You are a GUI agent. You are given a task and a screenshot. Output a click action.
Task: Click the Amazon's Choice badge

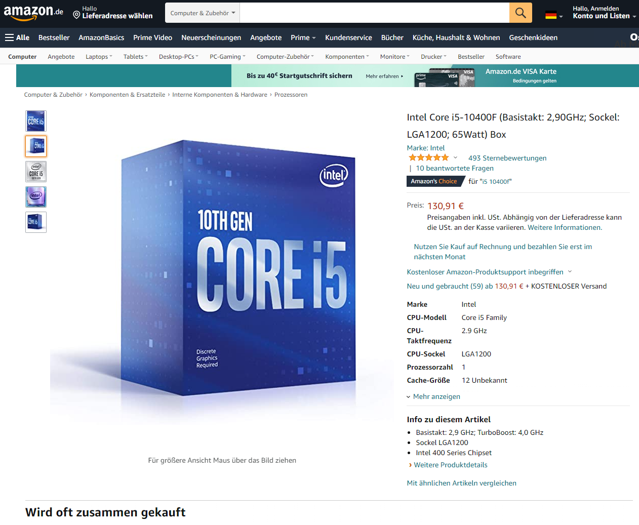[435, 181]
